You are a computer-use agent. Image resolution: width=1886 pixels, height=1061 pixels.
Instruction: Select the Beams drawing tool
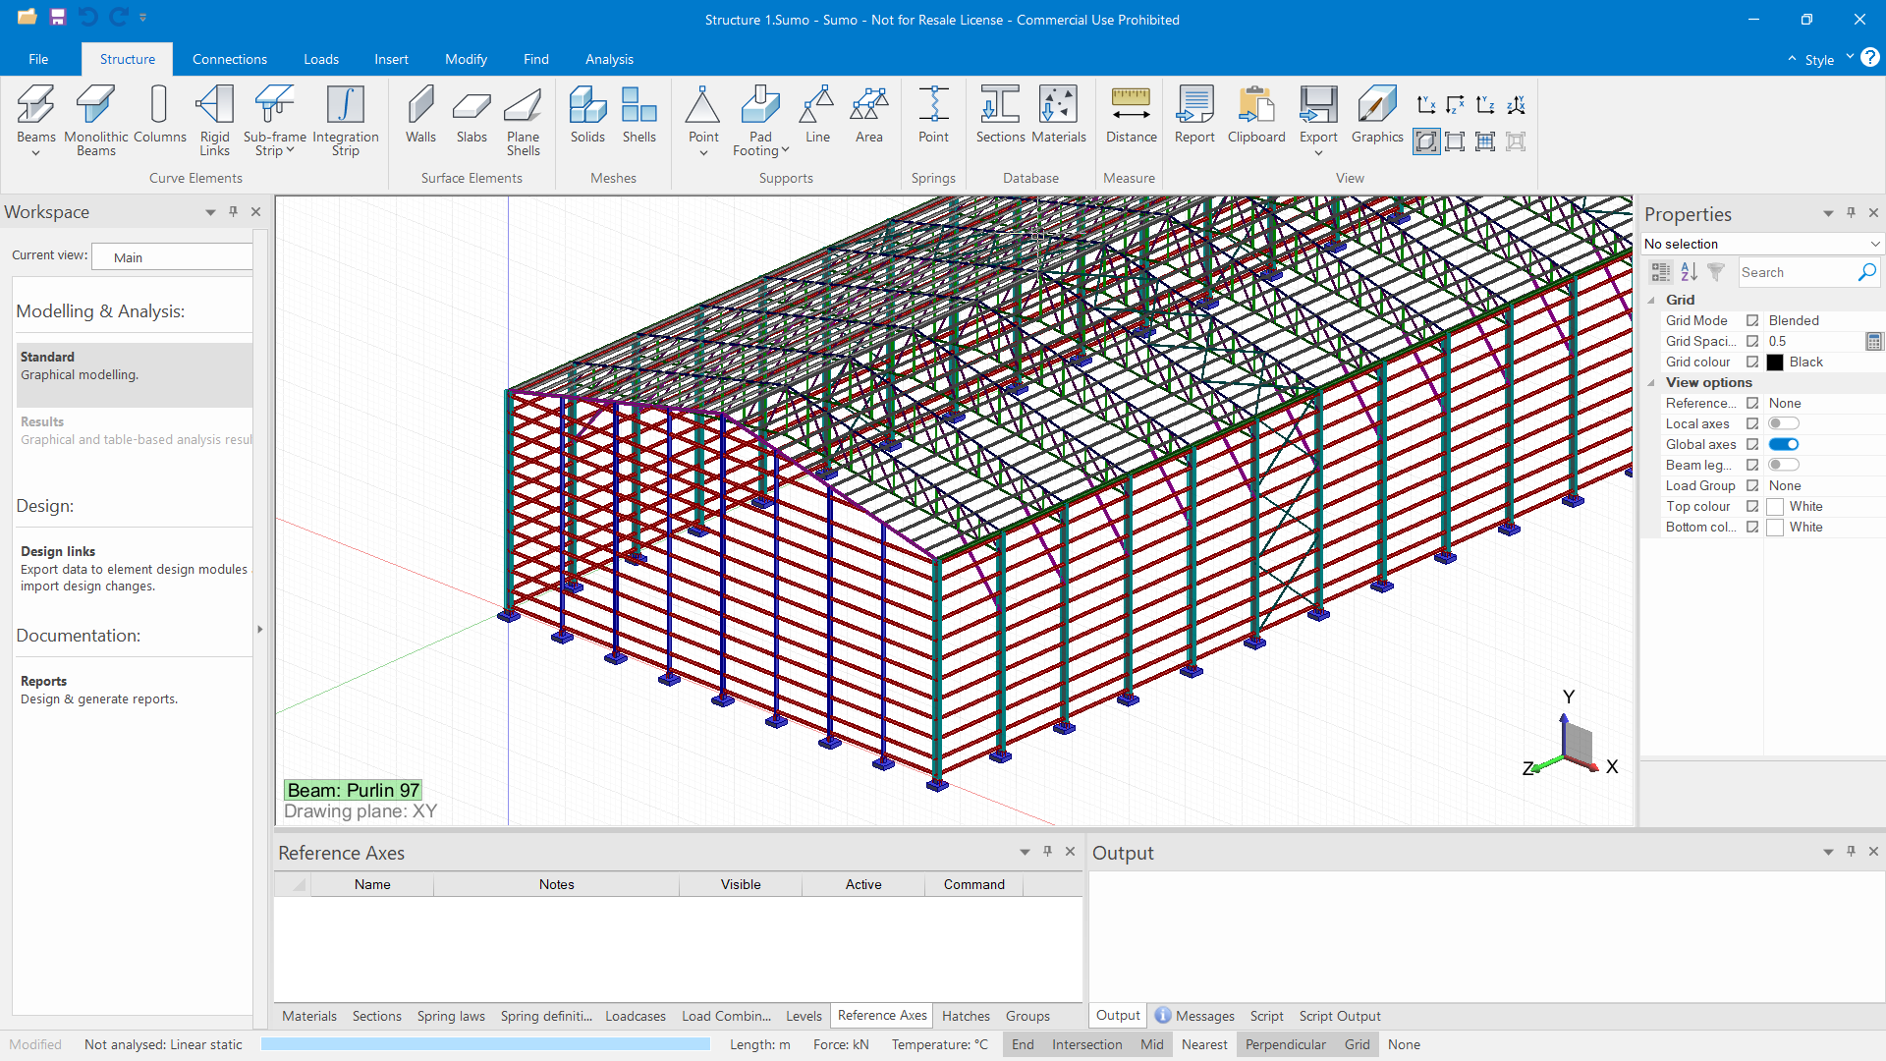(36, 116)
